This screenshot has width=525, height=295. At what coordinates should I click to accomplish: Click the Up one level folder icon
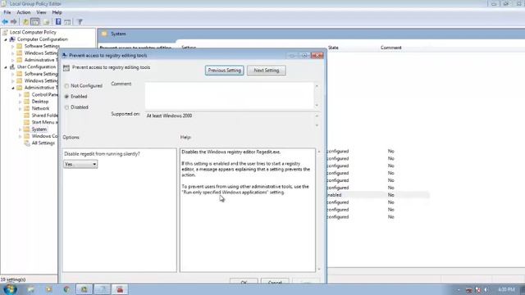25,22
